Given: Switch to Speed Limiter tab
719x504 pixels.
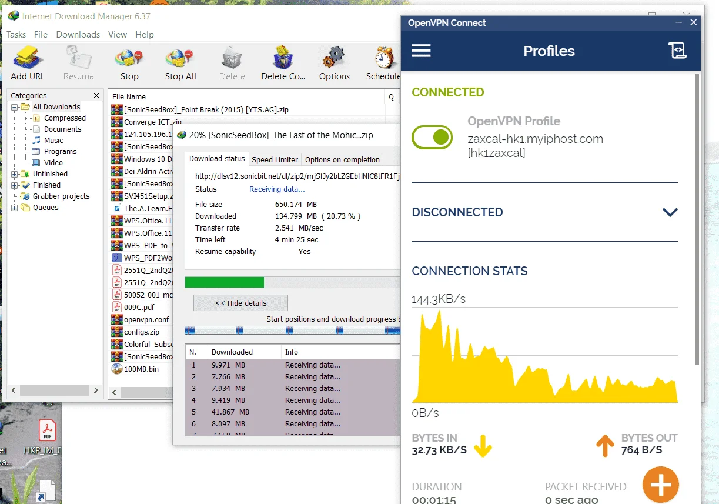Looking at the screenshot, I should (275, 159).
